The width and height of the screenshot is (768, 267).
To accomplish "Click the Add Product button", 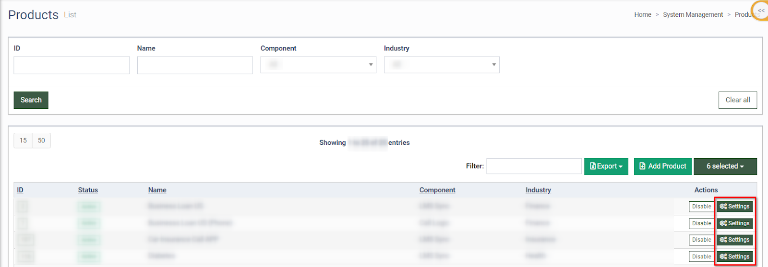I will pyautogui.click(x=662, y=166).
